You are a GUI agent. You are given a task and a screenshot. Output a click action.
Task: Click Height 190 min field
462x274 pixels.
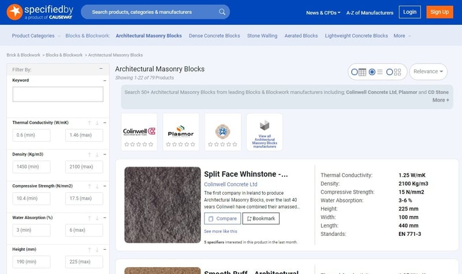pos(31,262)
